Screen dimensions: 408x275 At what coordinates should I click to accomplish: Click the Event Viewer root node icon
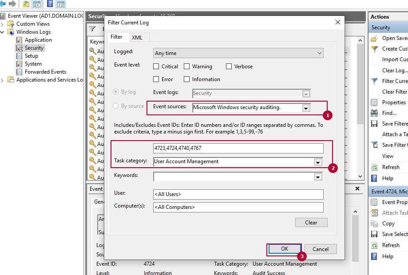3,16
